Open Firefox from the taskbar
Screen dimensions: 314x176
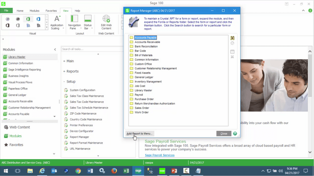pos(114,171)
